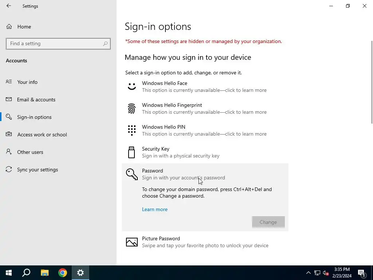Open Your info page
The height and width of the screenshot is (280, 373).
point(58,82)
